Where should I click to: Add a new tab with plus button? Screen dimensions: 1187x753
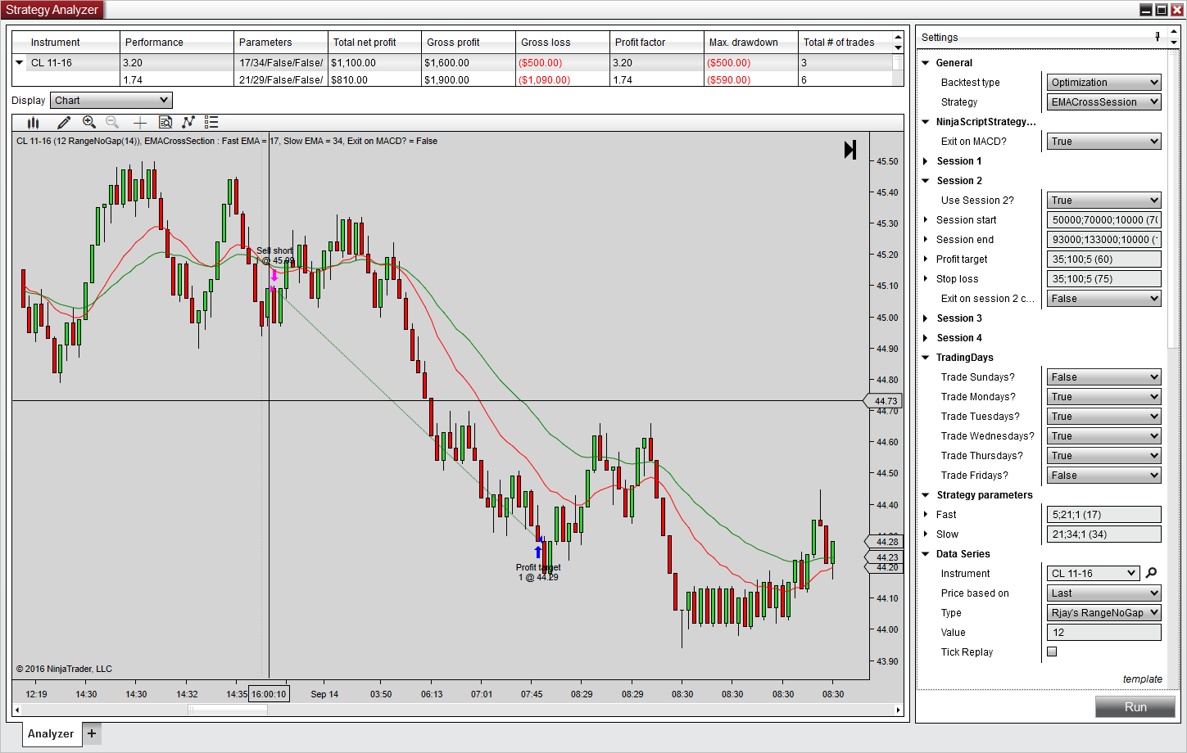(x=92, y=733)
